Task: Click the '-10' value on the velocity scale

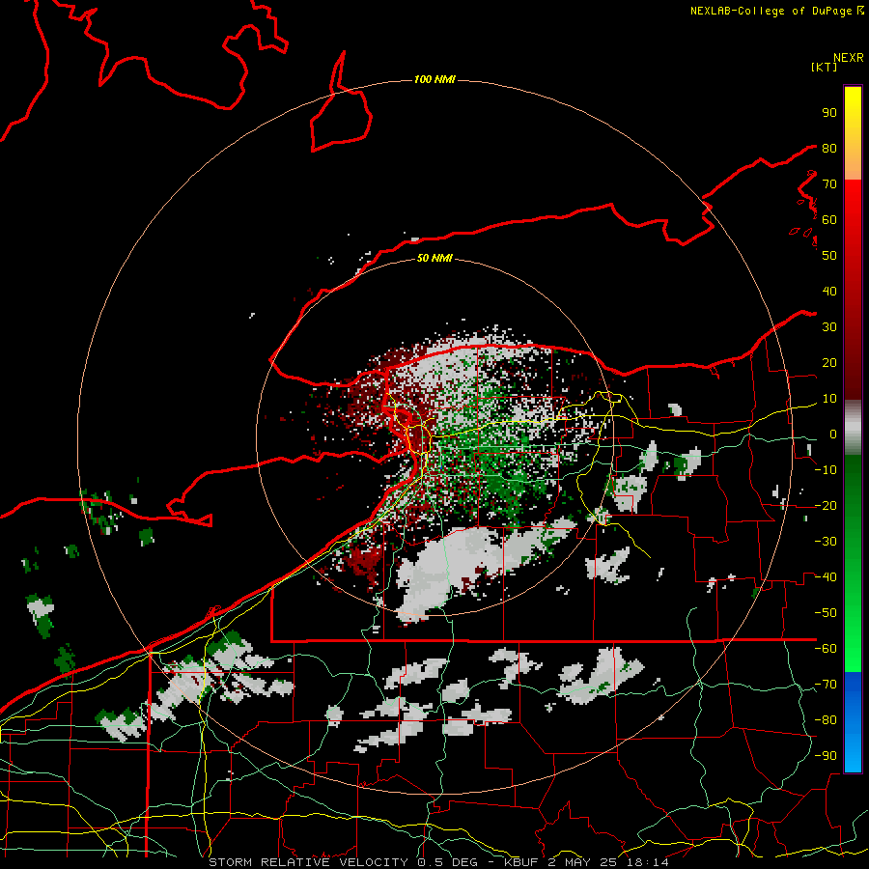Action: point(826,470)
